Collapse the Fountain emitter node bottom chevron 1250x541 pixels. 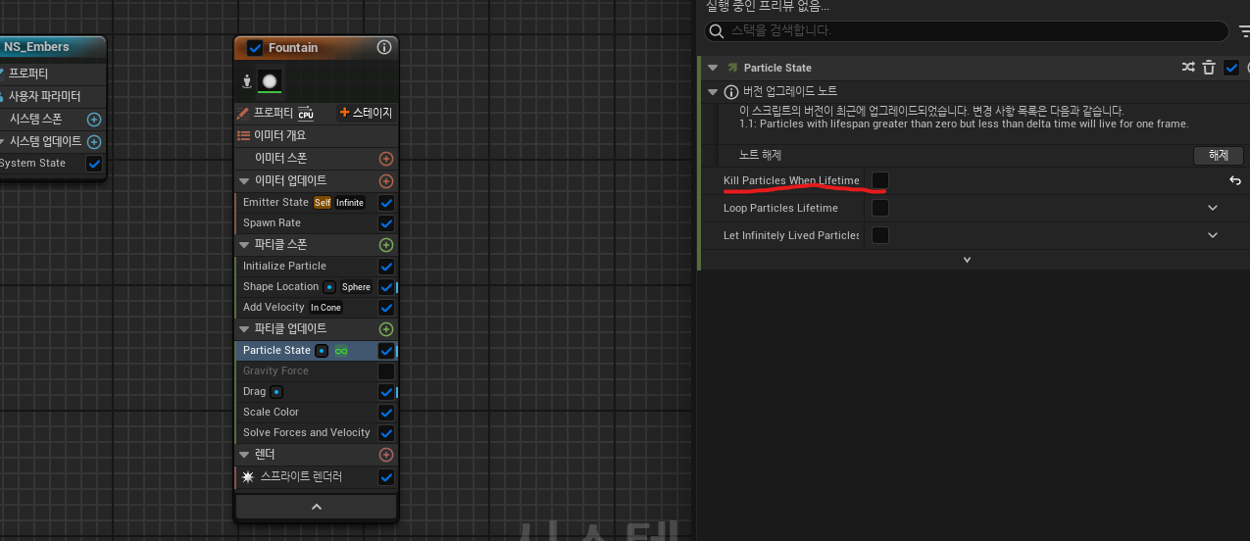click(x=316, y=507)
